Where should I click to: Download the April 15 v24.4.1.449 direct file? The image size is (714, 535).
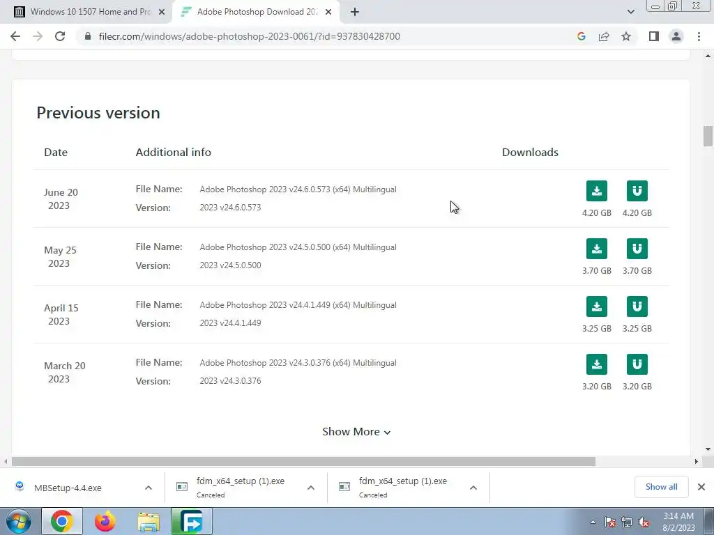pyautogui.click(x=597, y=307)
